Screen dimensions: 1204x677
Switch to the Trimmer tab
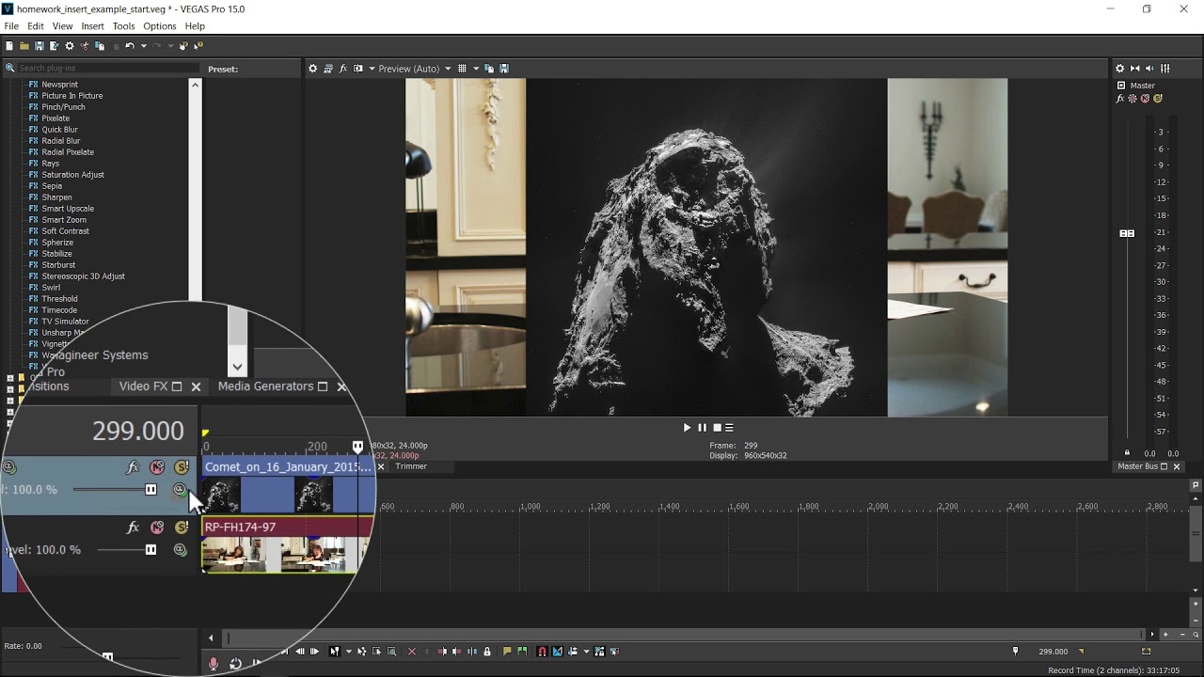click(x=411, y=466)
